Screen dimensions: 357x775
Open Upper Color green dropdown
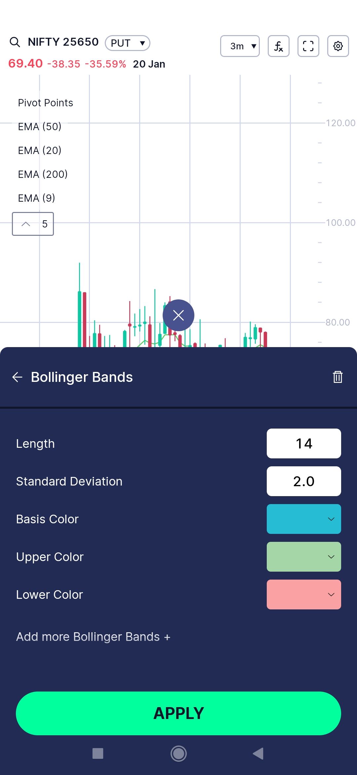[304, 557]
